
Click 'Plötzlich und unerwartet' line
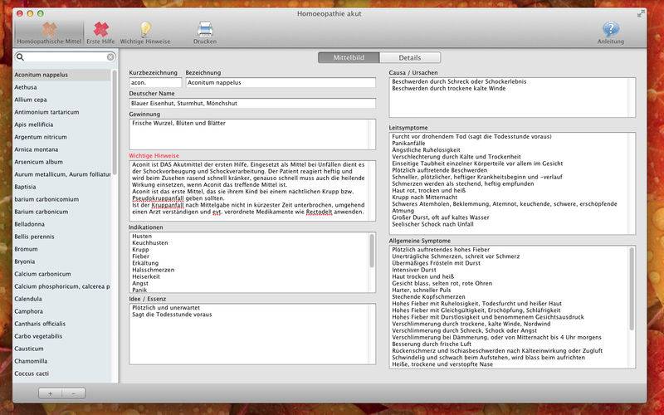coord(166,308)
